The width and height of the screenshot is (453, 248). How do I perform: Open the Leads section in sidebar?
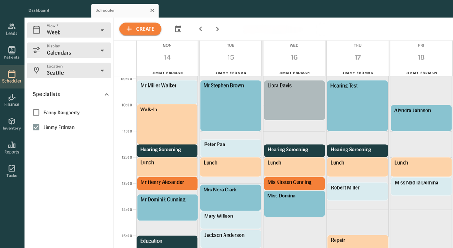pos(12,29)
